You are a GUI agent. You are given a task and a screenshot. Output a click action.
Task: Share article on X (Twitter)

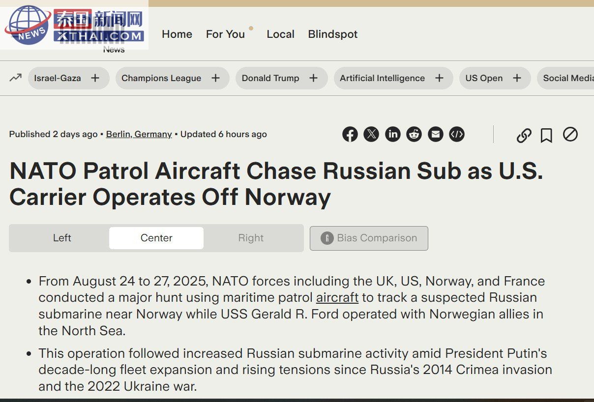tap(371, 134)
